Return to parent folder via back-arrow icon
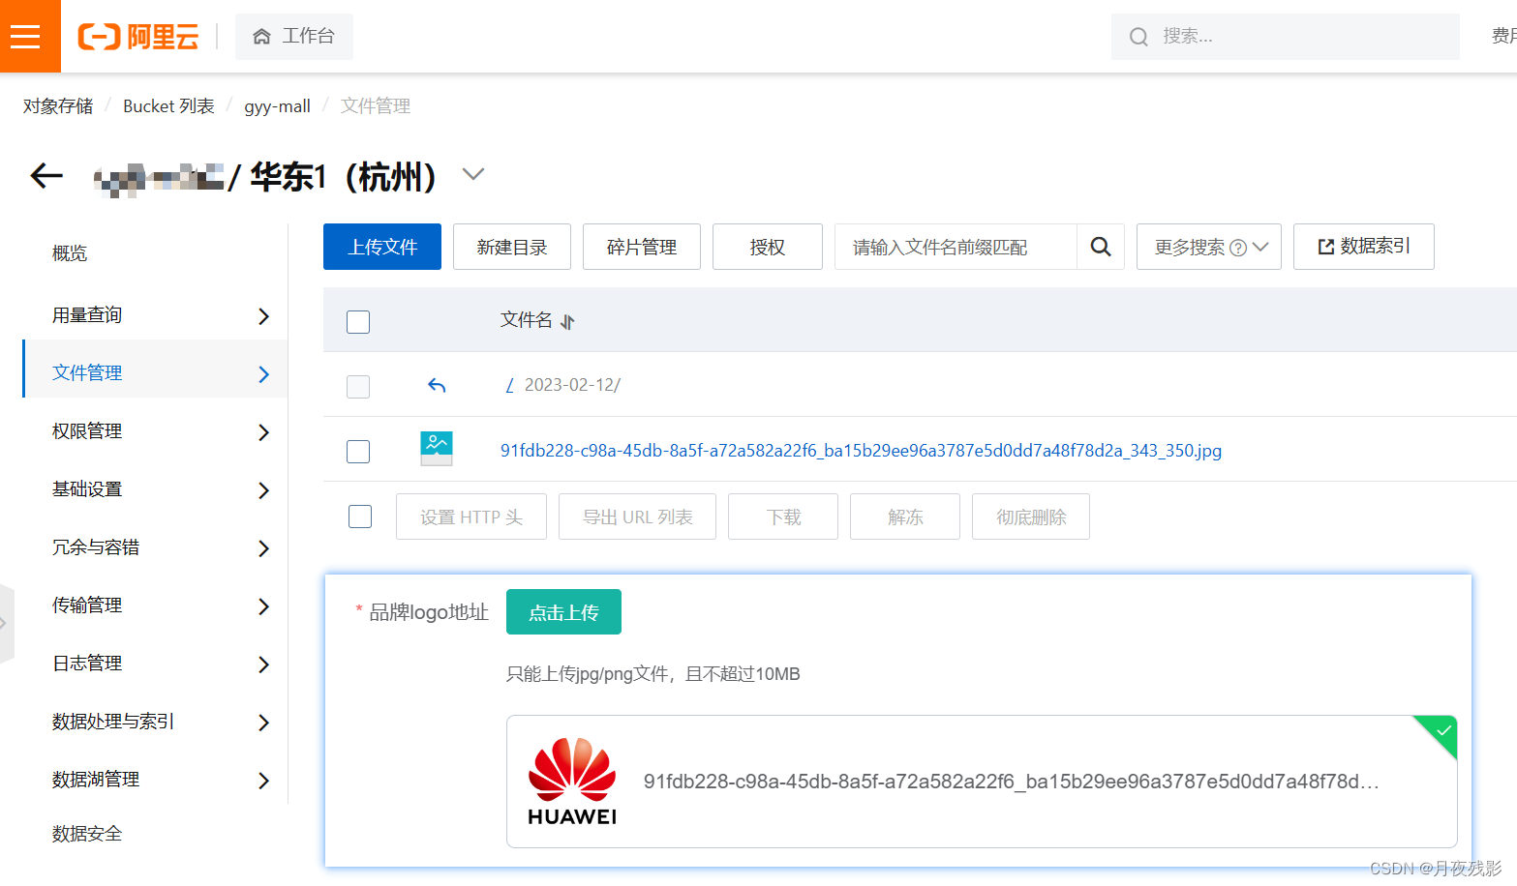The height and width of the screenshot is (886, 1517). point(437,385)
